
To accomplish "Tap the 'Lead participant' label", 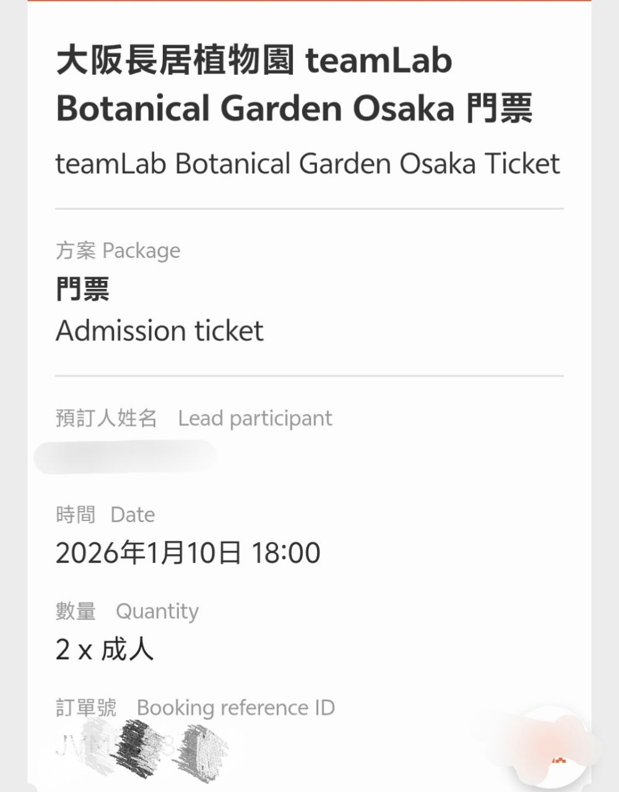I will click(x=255, y=418).
